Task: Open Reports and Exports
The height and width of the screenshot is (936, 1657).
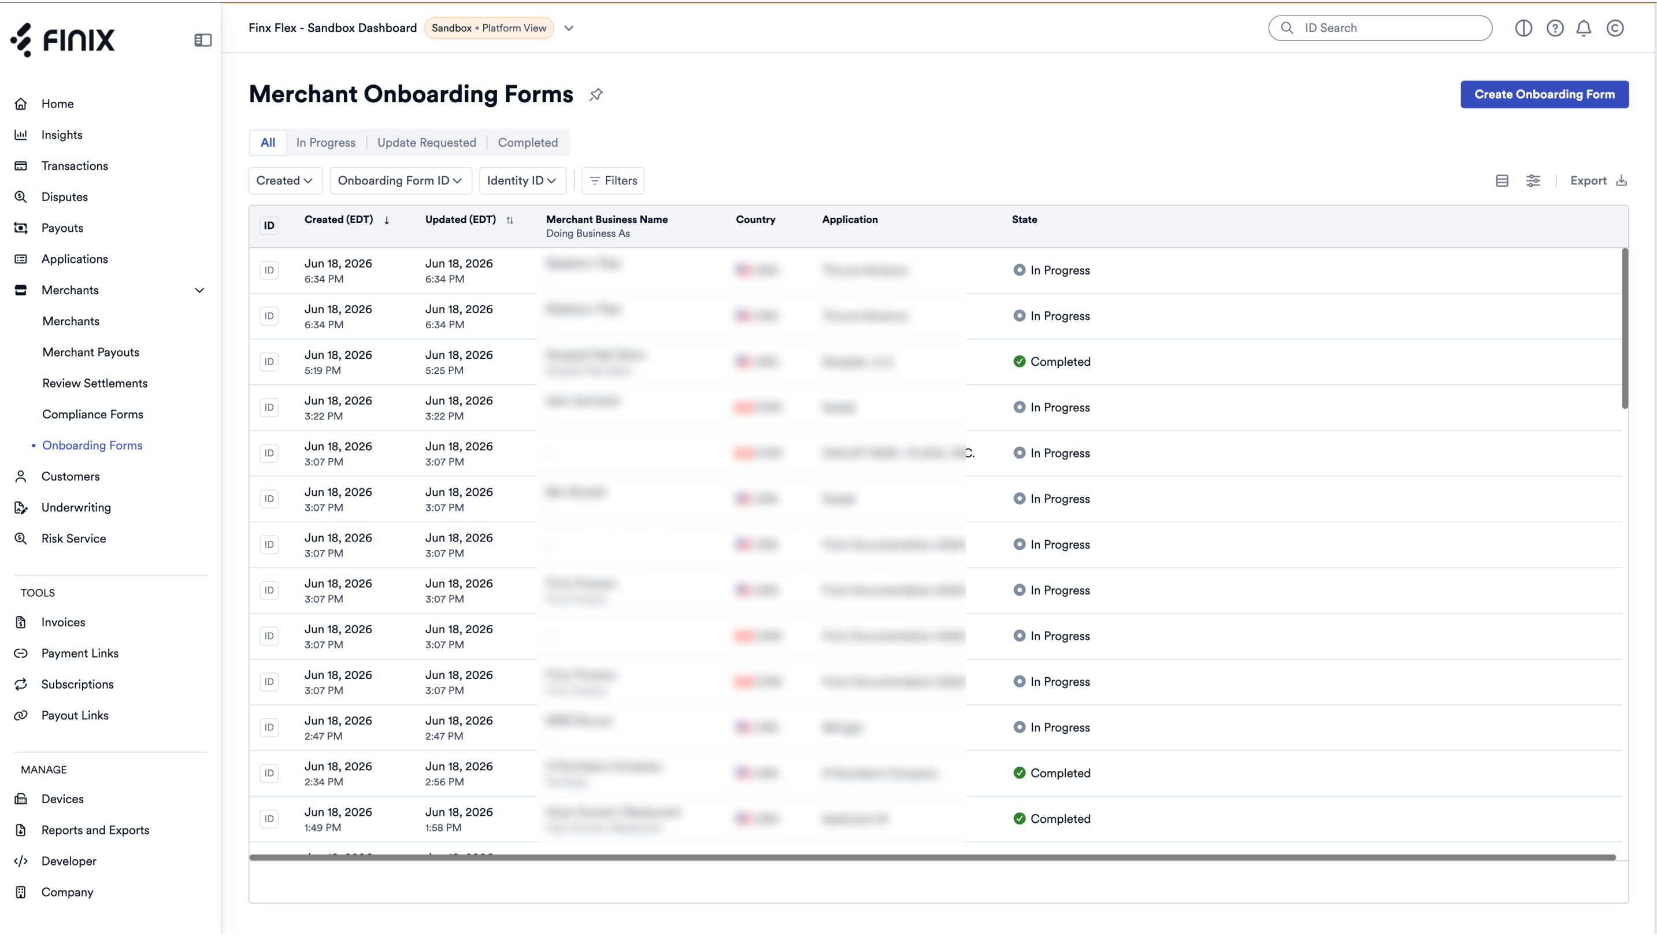Action: (95, 830)
